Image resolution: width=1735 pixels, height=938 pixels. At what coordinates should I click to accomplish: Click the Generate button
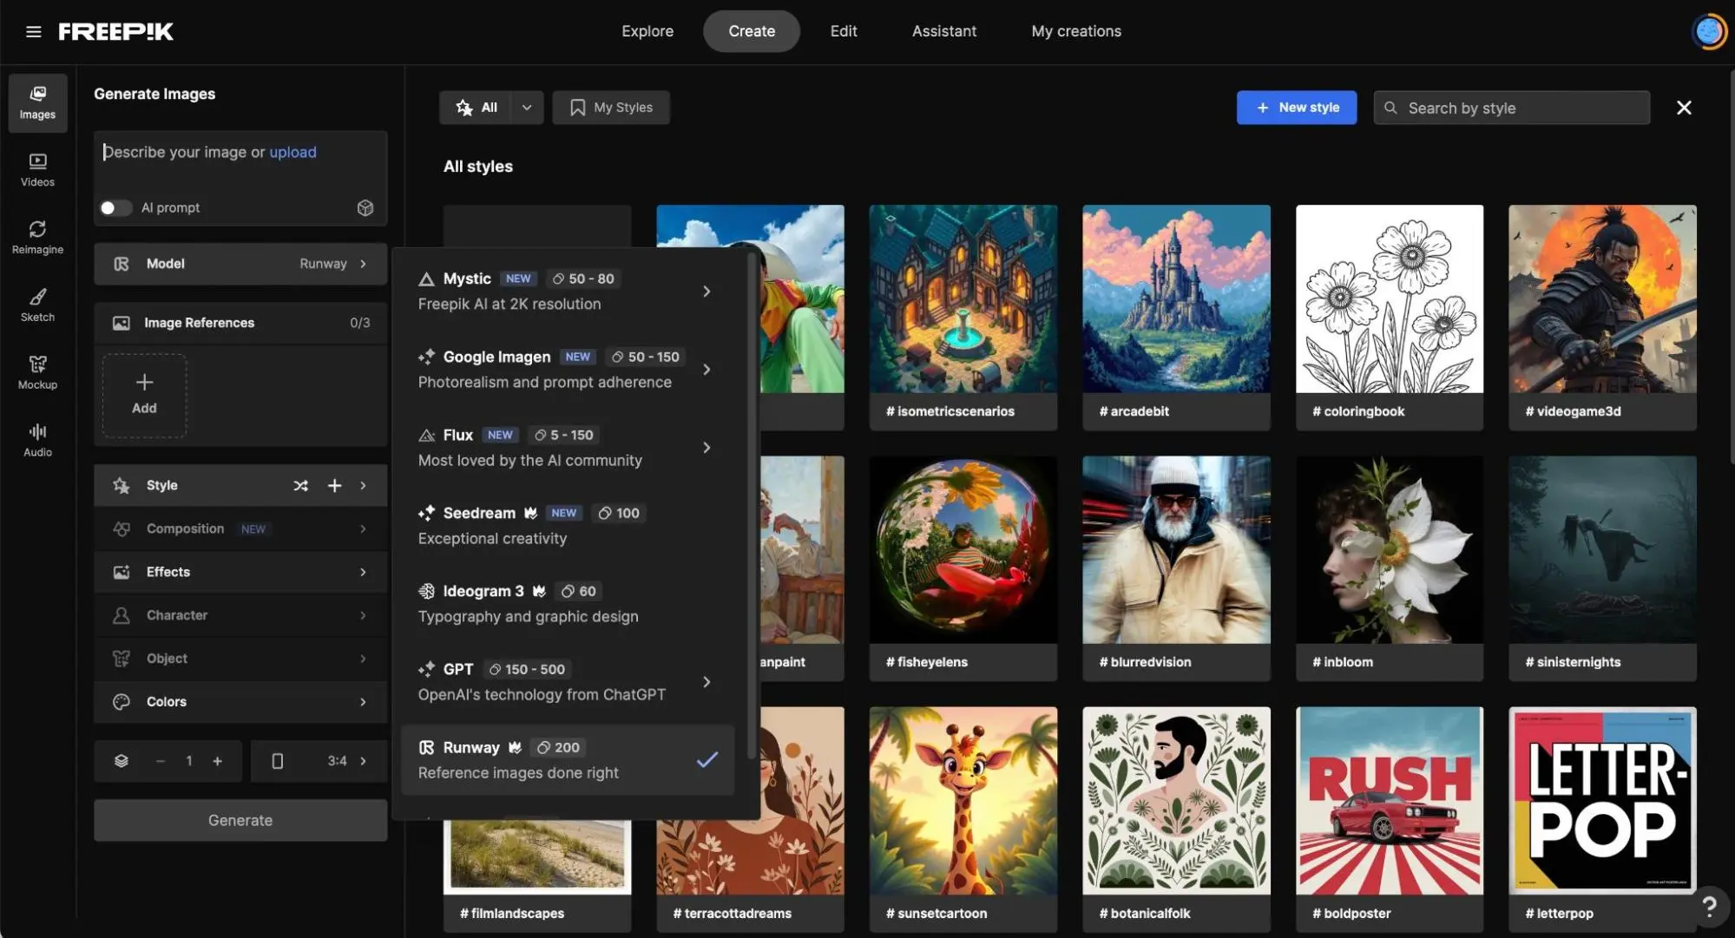[240, 820]
